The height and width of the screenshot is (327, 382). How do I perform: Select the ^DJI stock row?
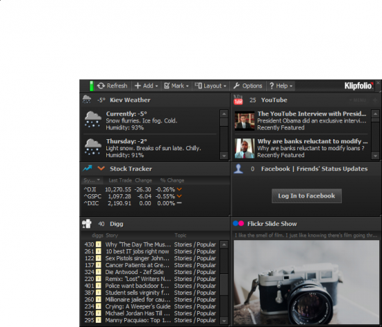(133, 189)
